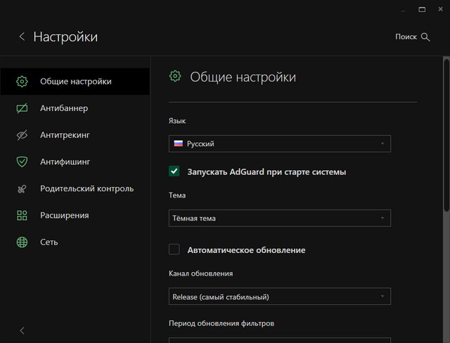
Task: Click the Сеть globe icon
Action: click(22, 242)
